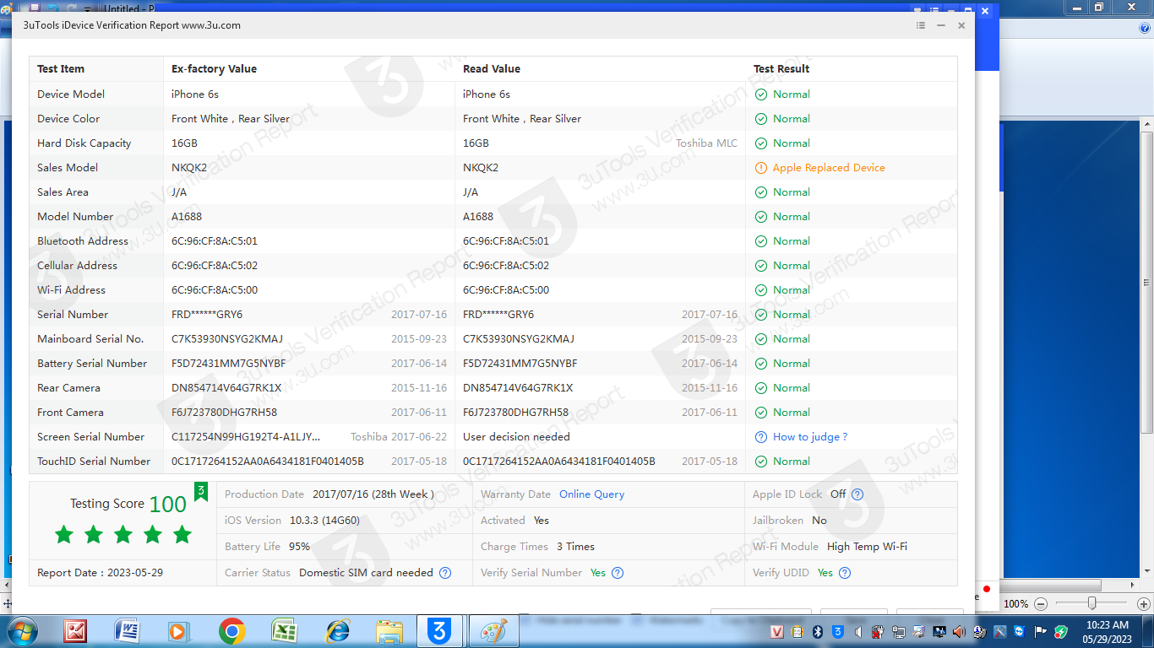Click the Apple ID Lock help icon

point(857,494)
